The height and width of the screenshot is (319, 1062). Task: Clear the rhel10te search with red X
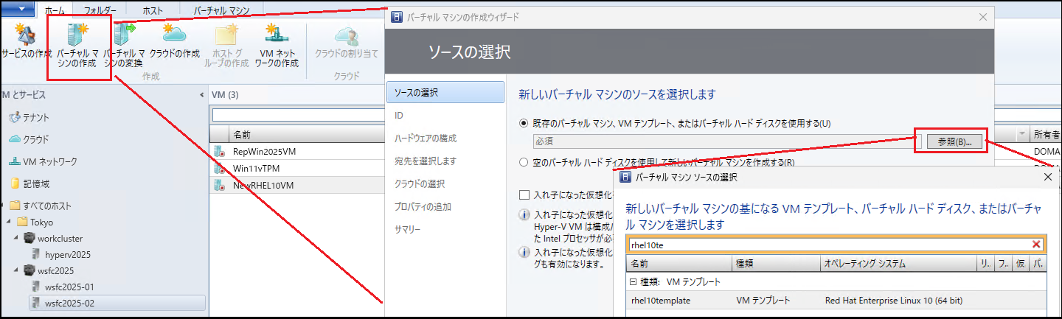[x=1036, y=245]
